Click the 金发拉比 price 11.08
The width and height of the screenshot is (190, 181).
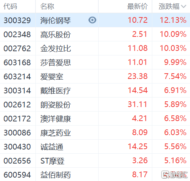[x=137, y=48]
